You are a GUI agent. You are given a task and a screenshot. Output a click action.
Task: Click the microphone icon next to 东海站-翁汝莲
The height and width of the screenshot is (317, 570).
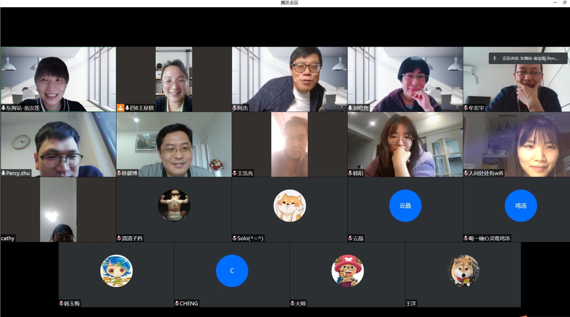point(4,108)
